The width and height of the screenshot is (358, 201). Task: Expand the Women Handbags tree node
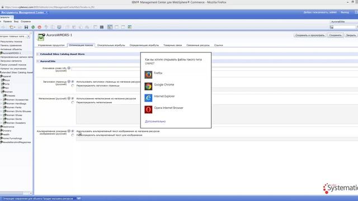click(x=1, y=103)
